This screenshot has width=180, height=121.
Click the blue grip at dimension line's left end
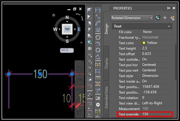click(x=9, y=74)
